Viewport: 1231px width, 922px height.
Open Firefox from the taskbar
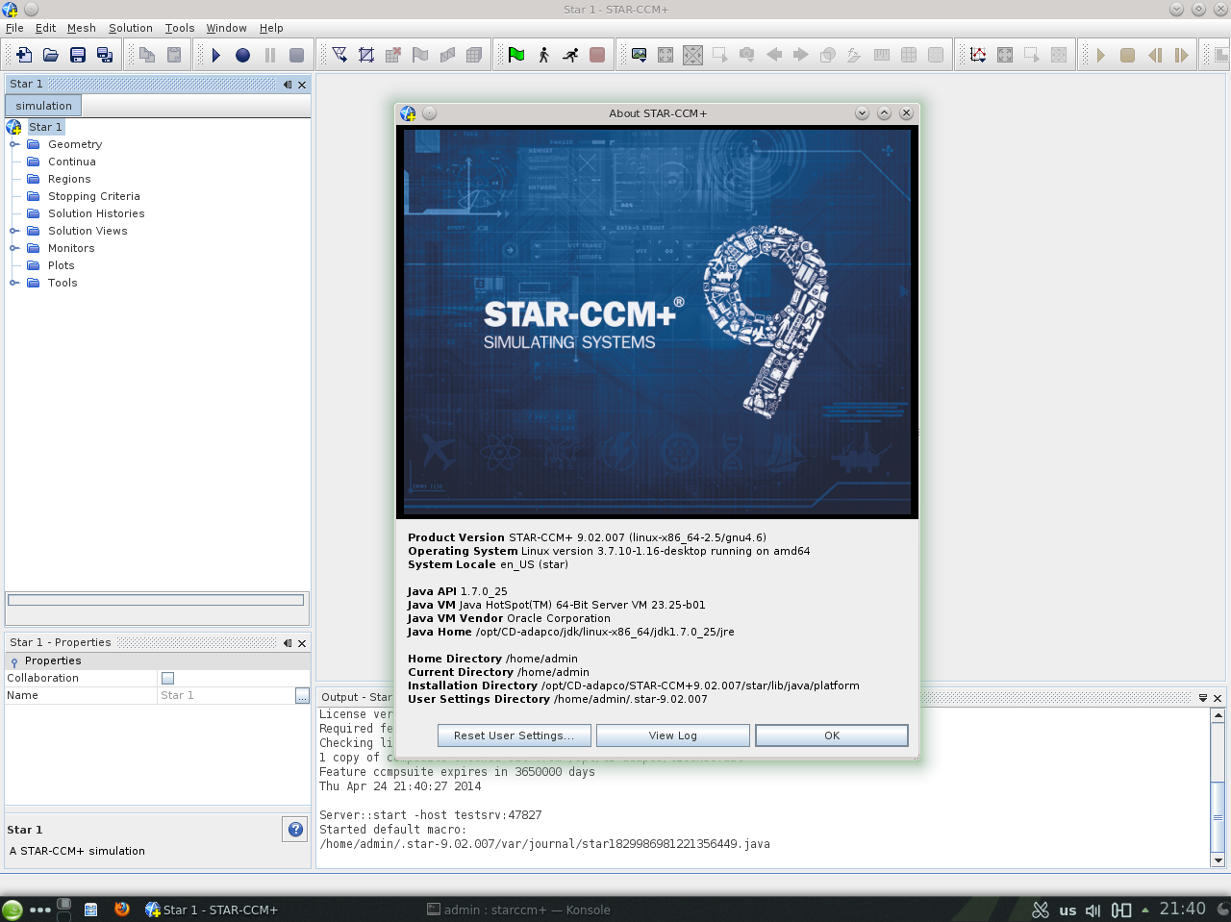click(x=122, y=909)
